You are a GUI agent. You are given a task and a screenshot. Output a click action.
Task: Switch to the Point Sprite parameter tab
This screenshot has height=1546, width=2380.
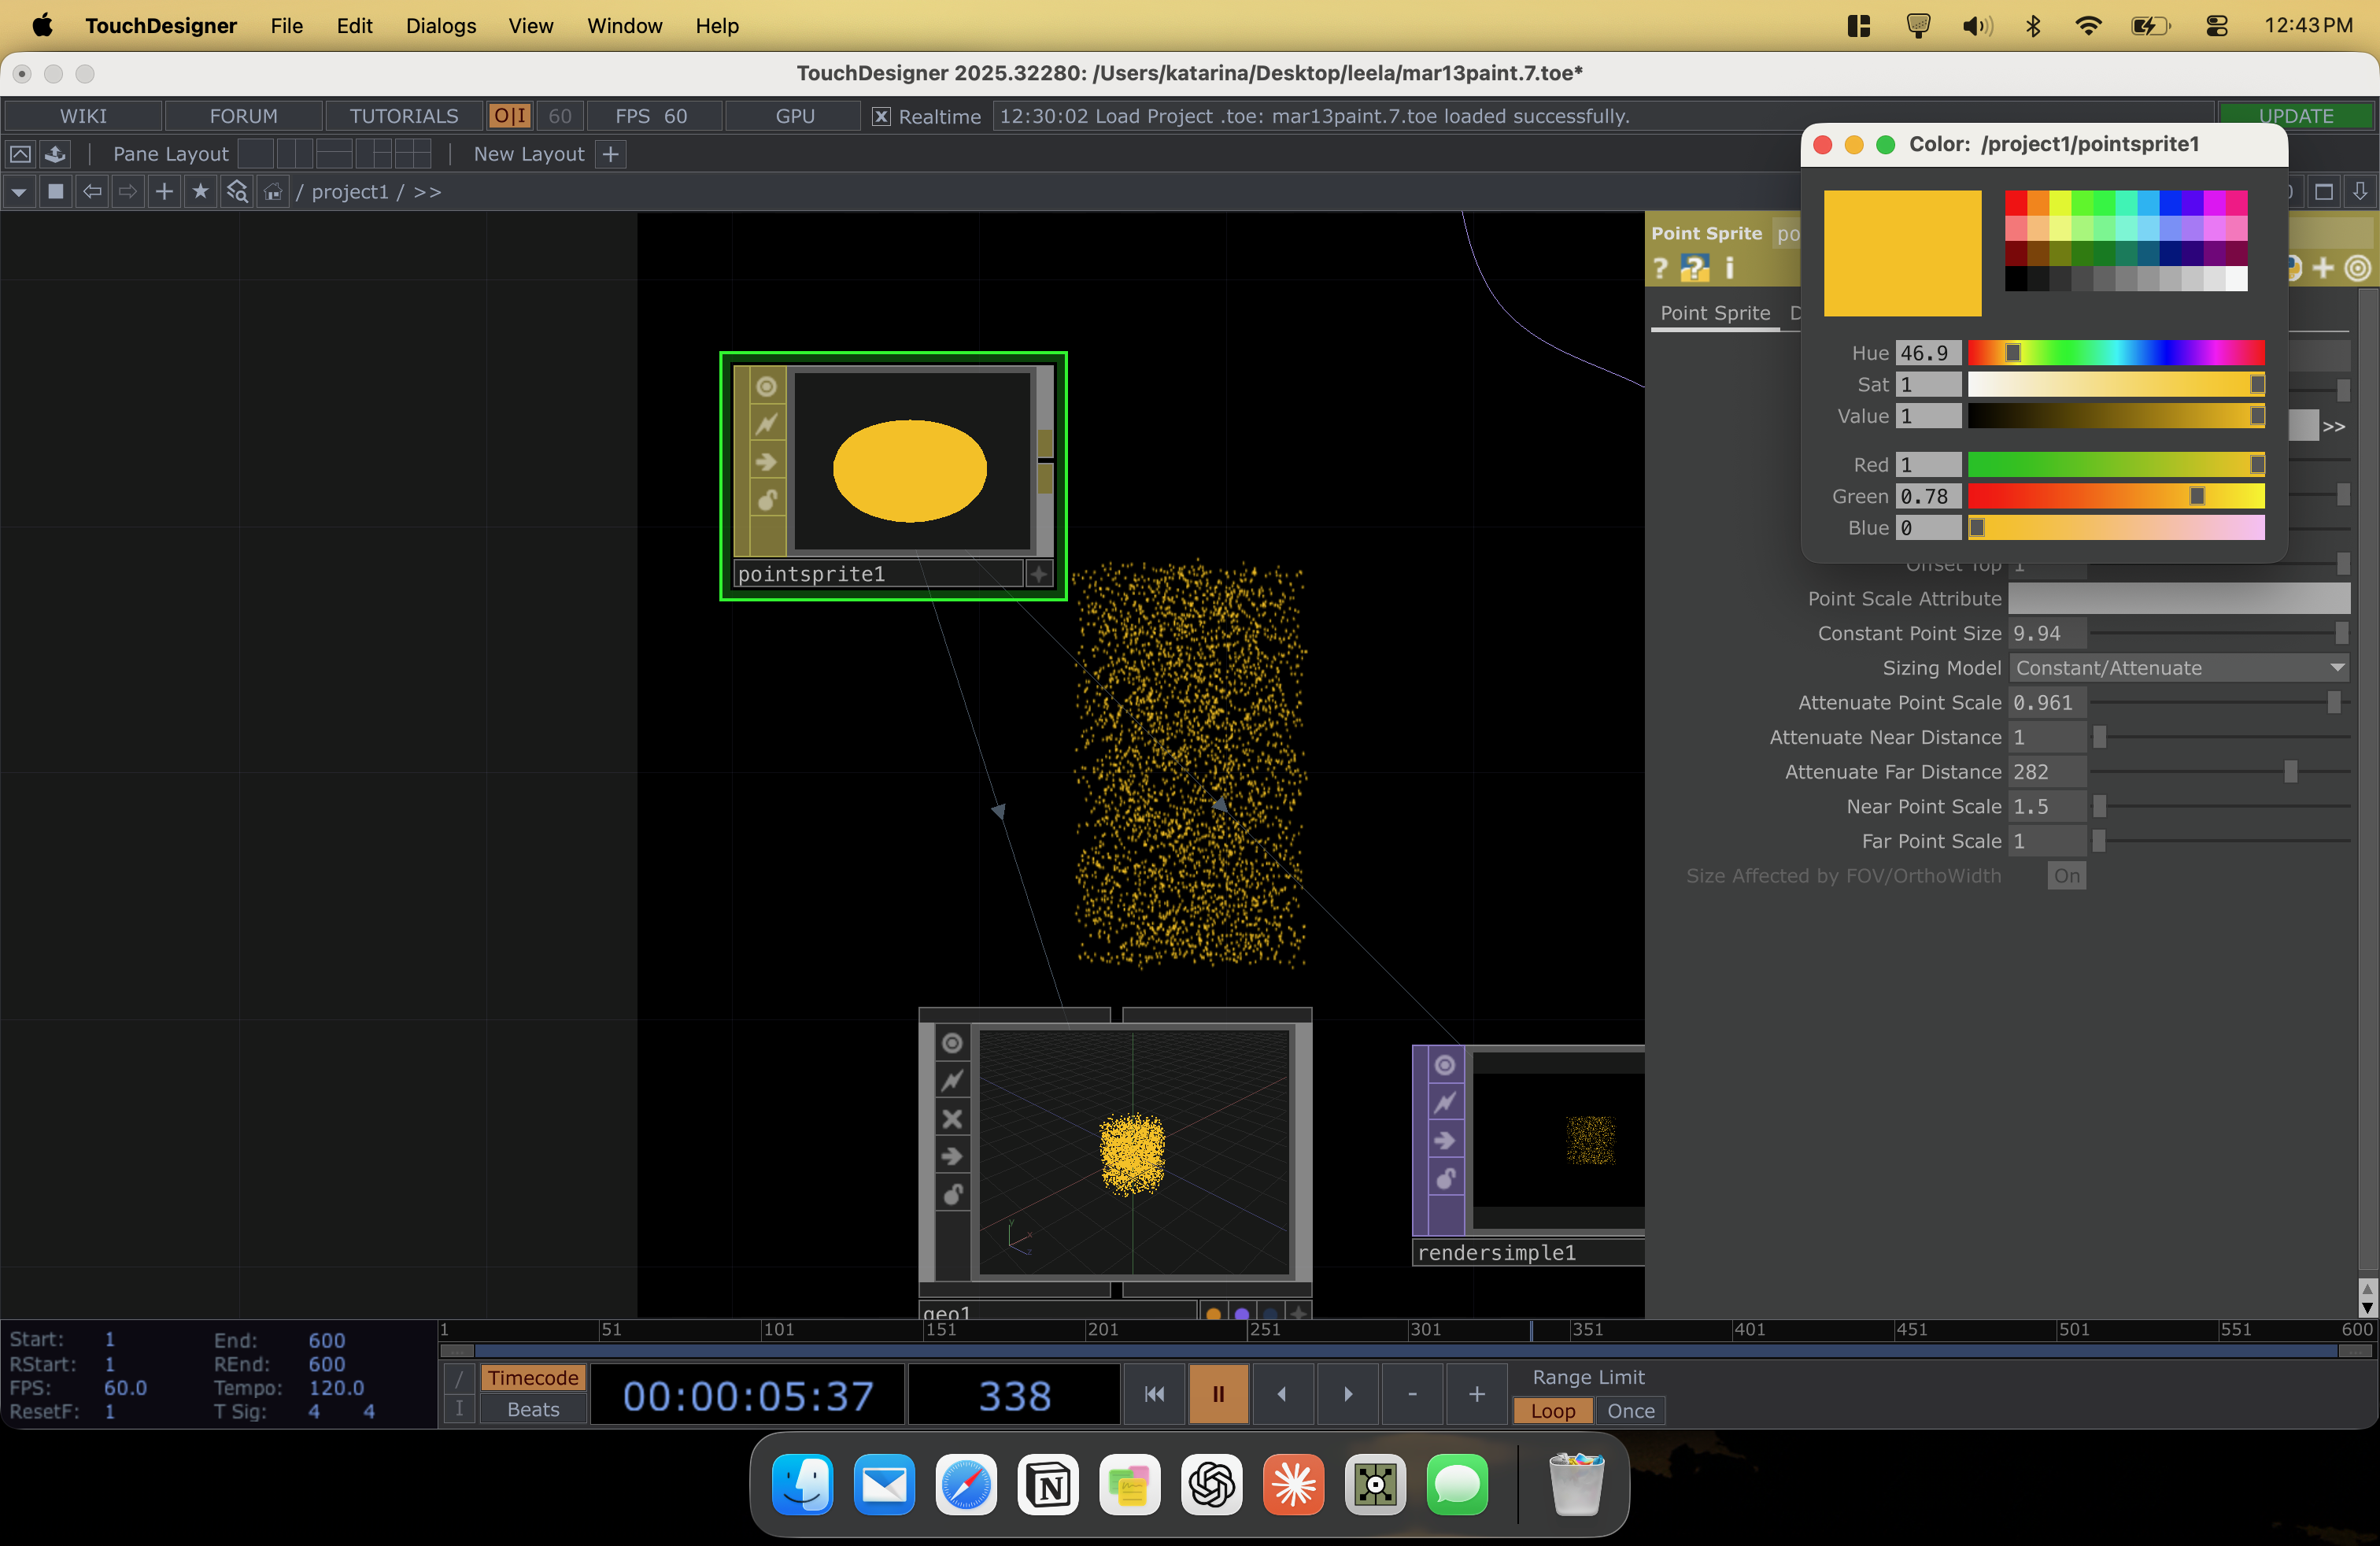point(1714,313)
